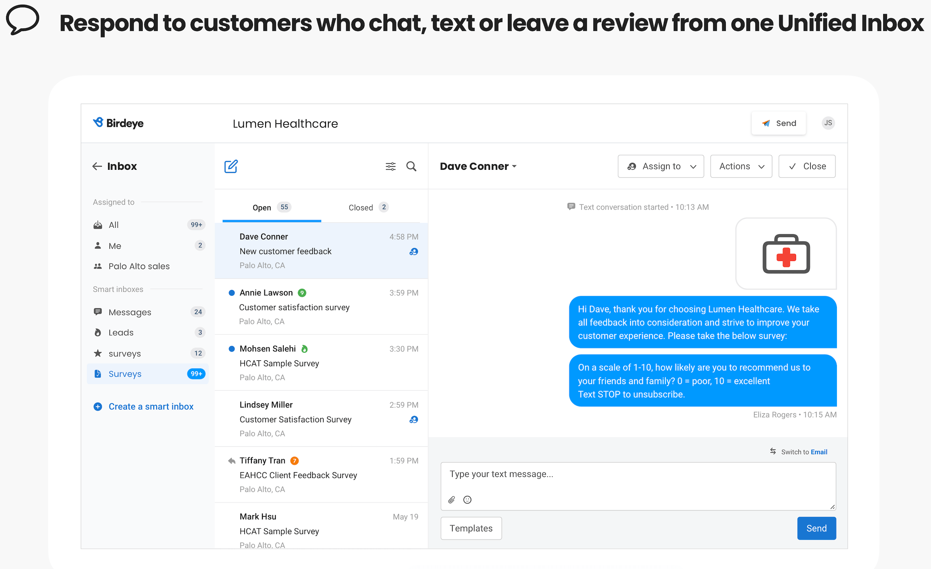
Task: Click the Lumen Healthcare business name
Action: coord(285,124)
